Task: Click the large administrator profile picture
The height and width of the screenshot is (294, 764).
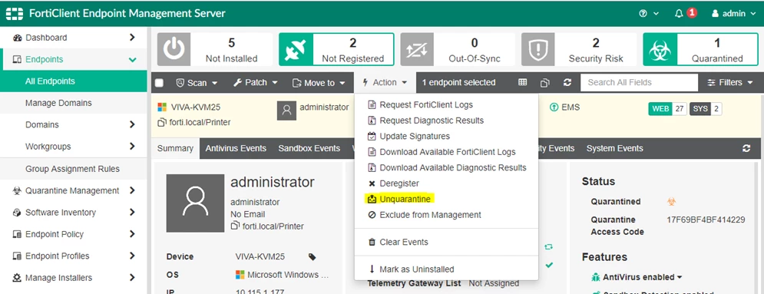Action: point(195,203)
